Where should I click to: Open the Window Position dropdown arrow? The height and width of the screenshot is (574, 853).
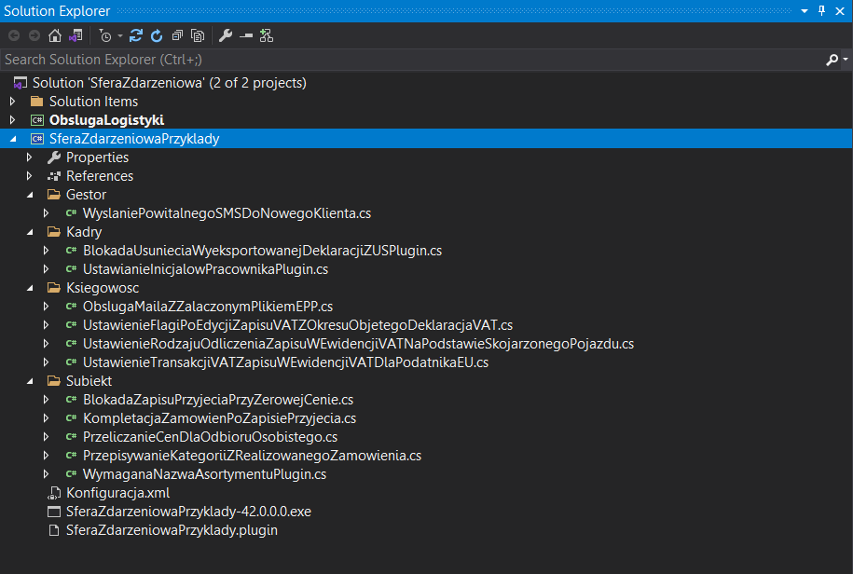(x=804, y=11)
